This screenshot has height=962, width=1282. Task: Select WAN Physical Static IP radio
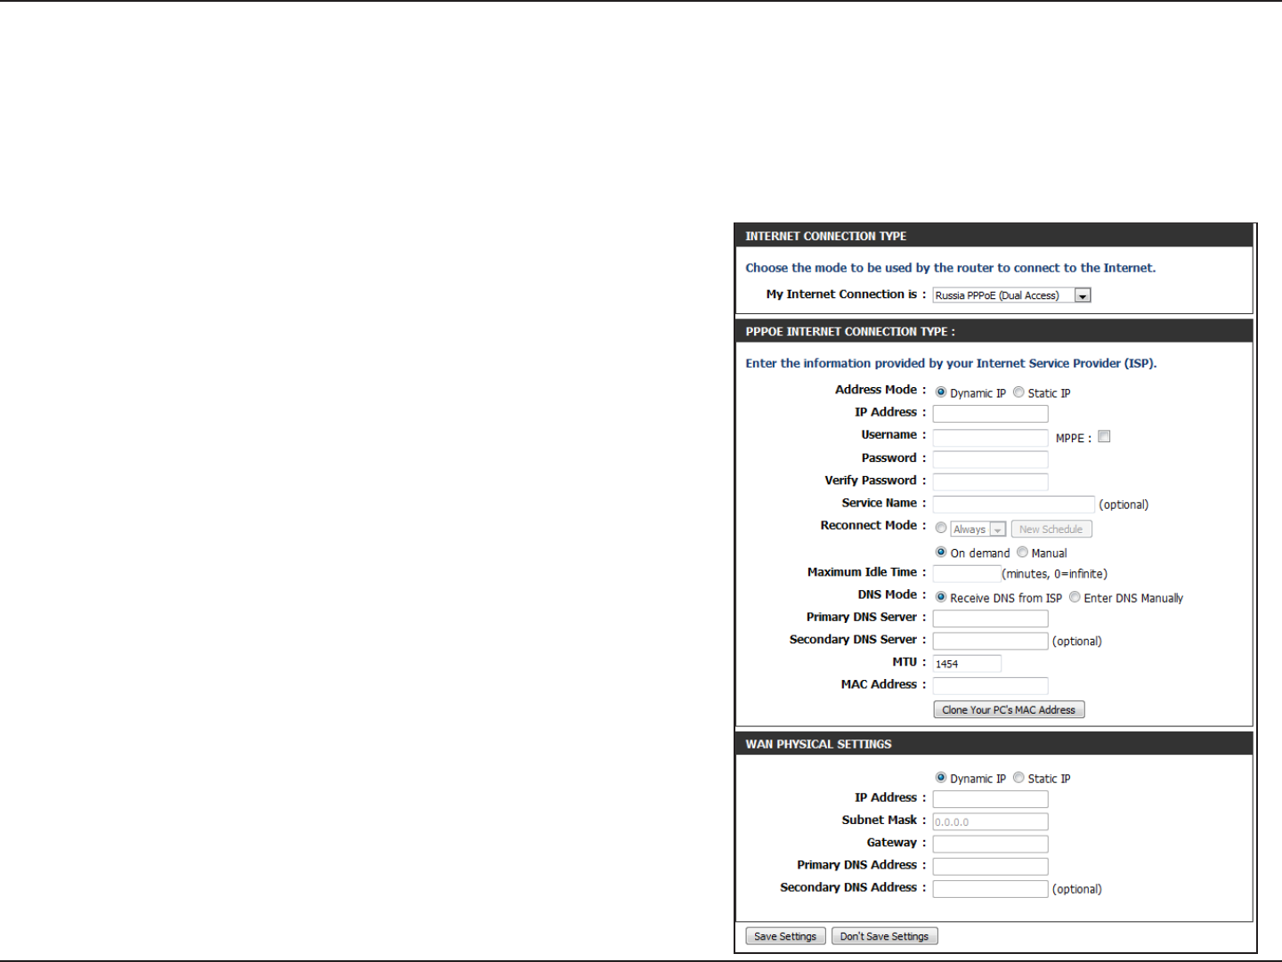[x=1018, y=778]
